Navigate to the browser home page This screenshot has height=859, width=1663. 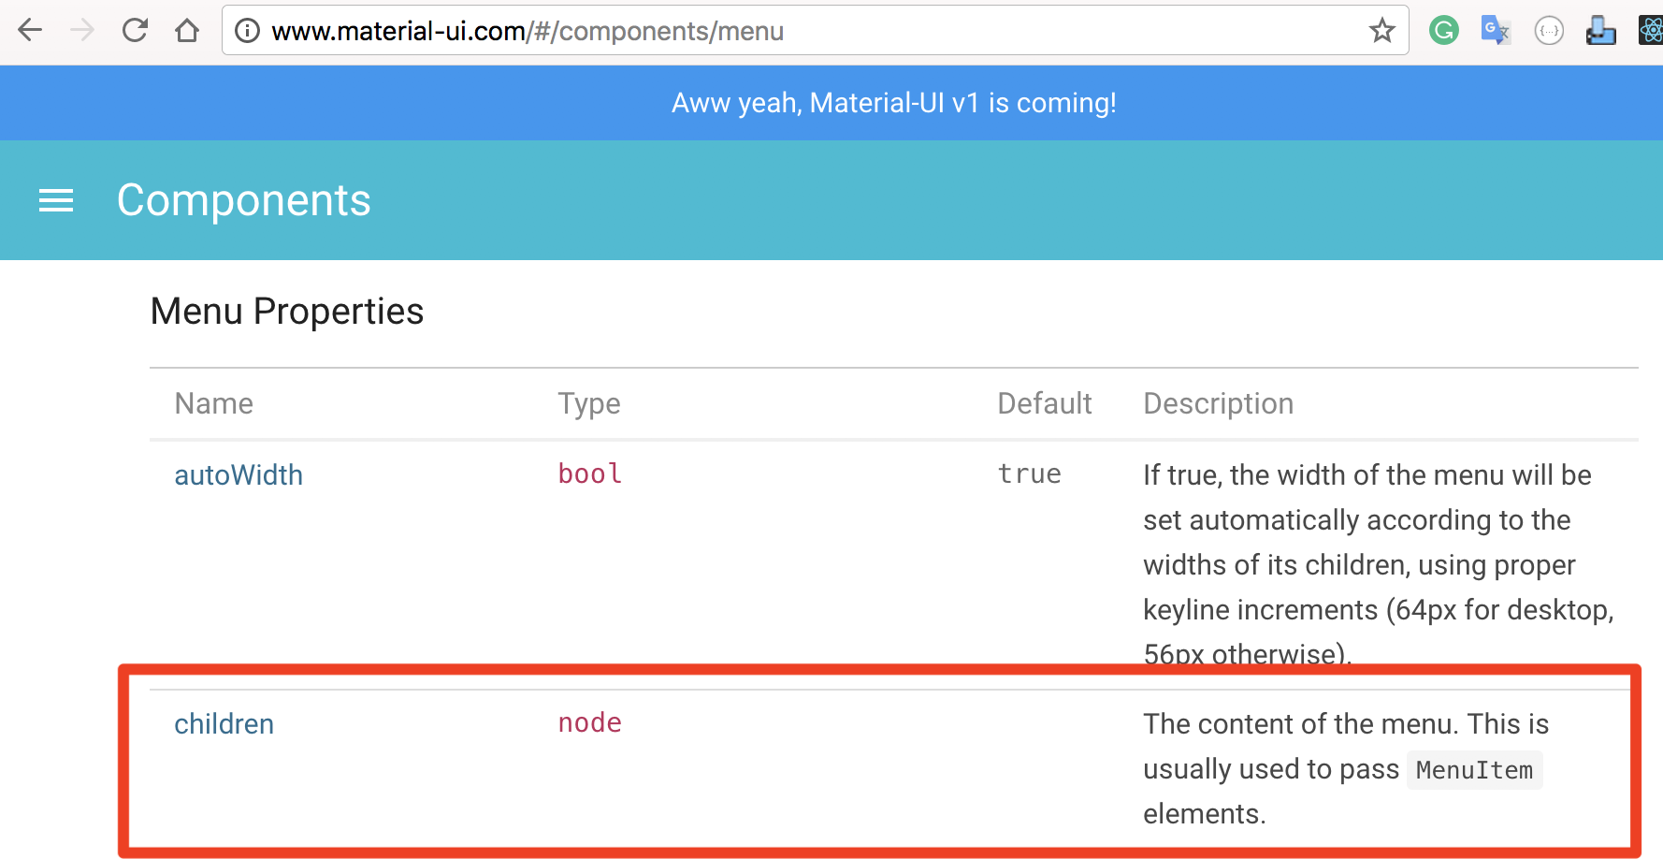(x=187, y=30)
